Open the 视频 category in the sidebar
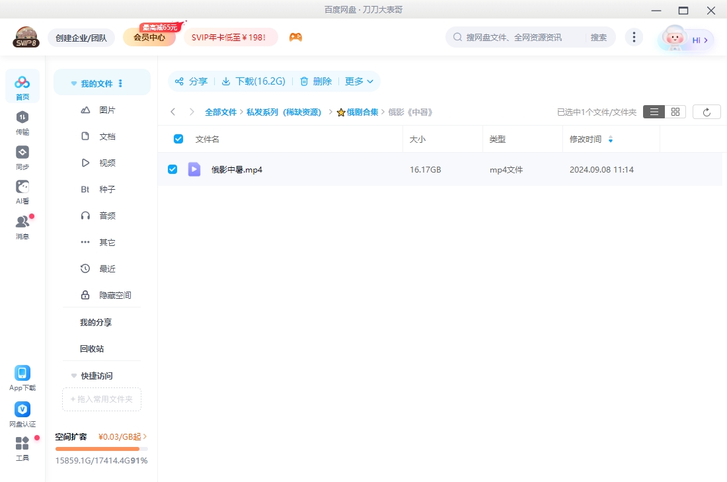The width and height of the screenshot is (727, 482). point(108,163)
